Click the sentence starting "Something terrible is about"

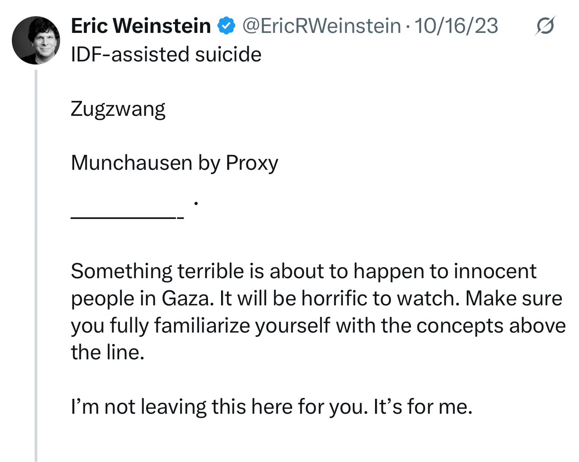click(x=303, y=271)
